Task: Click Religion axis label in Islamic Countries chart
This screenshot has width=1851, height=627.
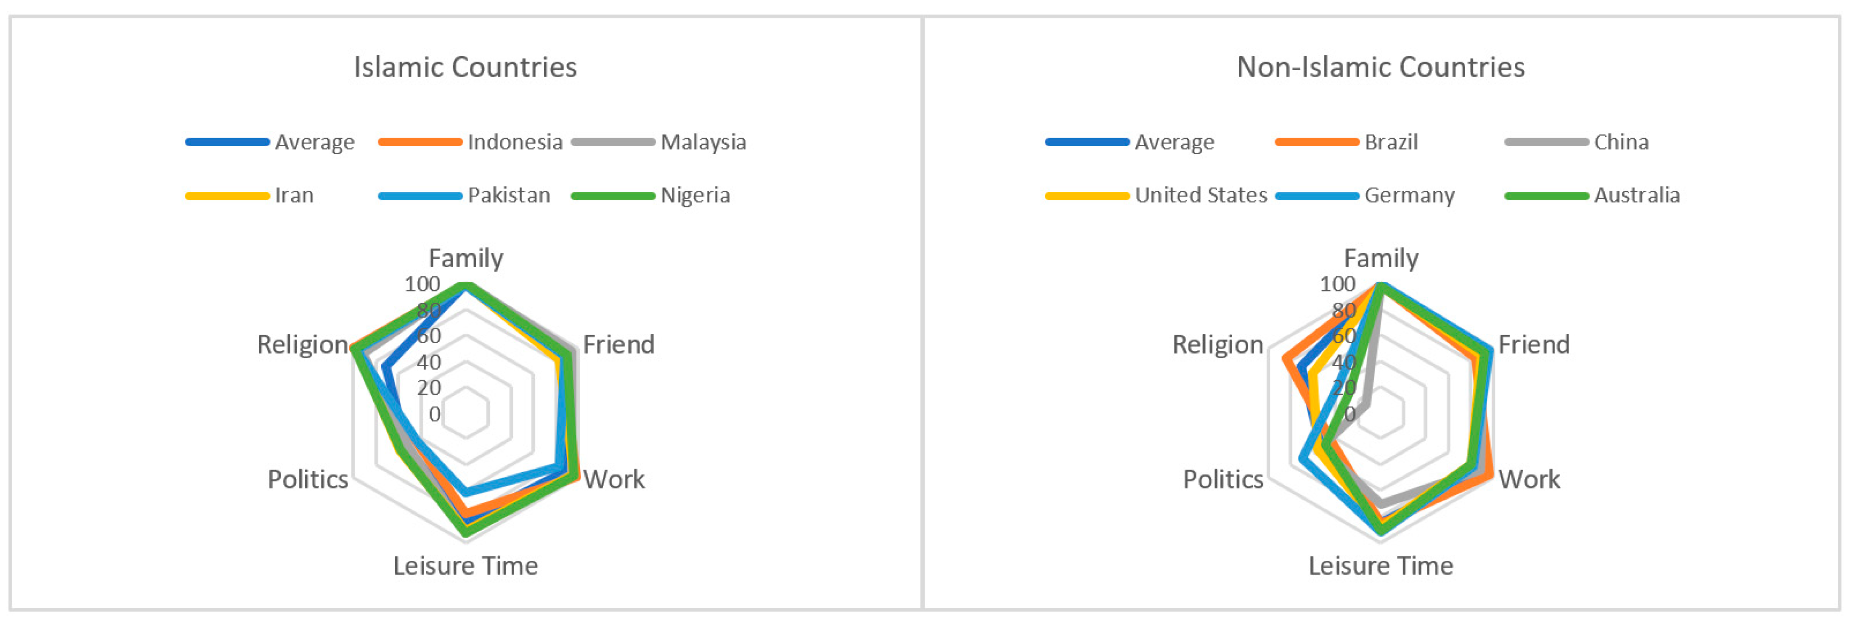Action: 302,345
